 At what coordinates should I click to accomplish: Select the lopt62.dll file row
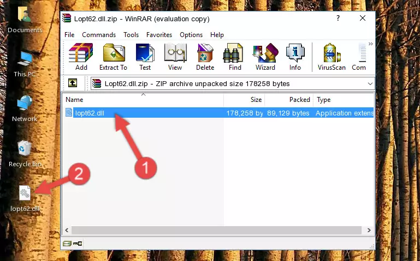click(x=218, y=113)
